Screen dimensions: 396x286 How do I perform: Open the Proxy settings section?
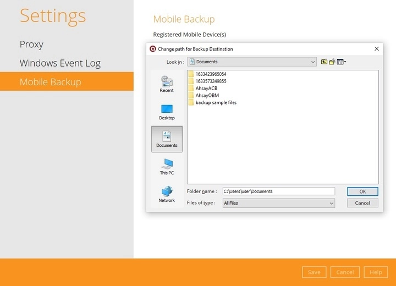[x=31, y=45]
